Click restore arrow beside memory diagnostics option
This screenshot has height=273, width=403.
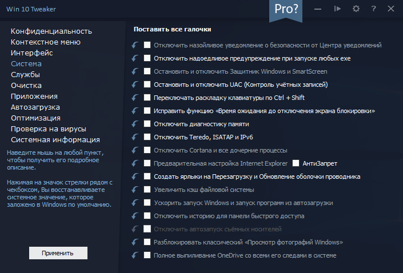coord(135,124)
